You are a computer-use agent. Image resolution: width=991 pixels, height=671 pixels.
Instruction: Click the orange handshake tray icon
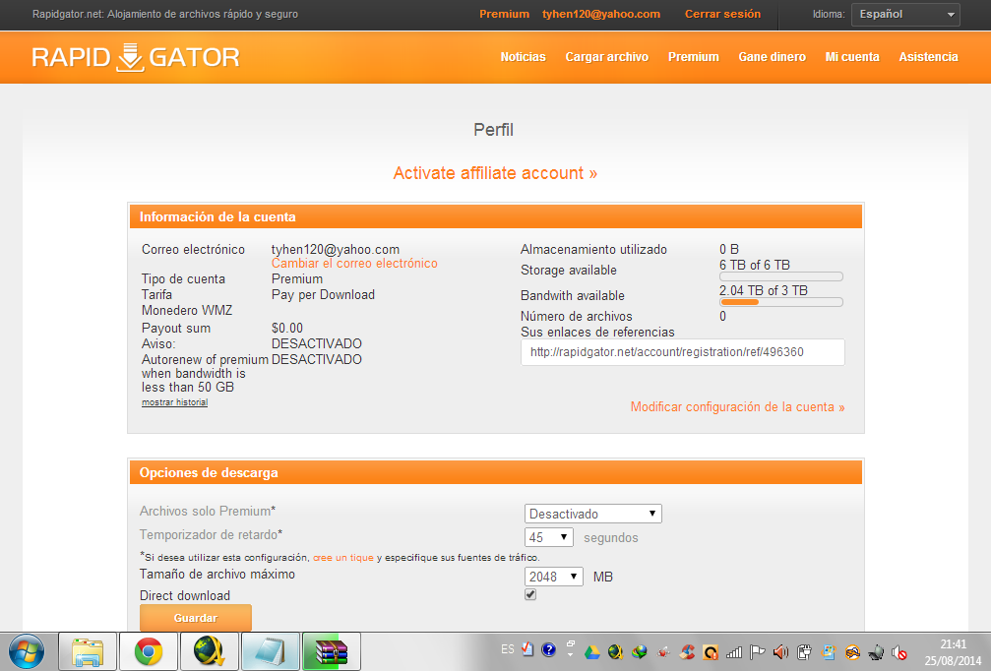pos(852,652)
